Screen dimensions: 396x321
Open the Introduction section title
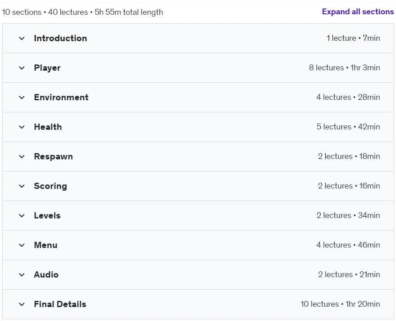[x=60, y=38]
